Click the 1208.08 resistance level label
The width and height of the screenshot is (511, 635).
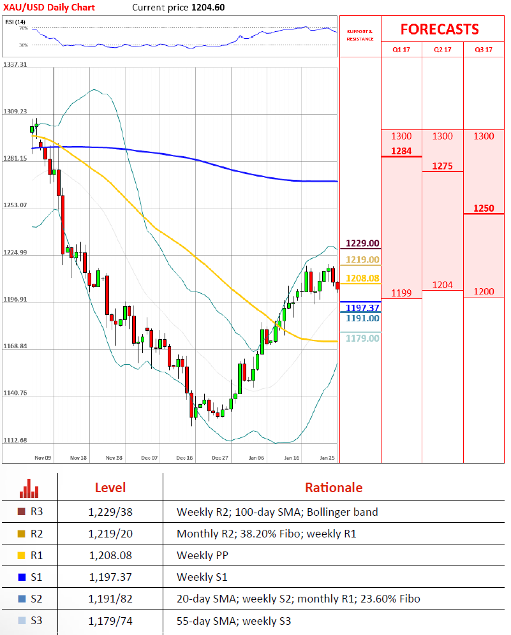click(362, 278)
